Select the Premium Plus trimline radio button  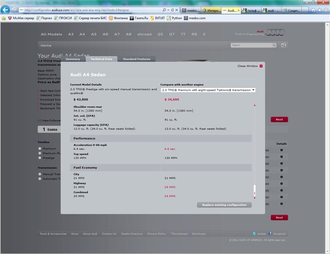40,153
